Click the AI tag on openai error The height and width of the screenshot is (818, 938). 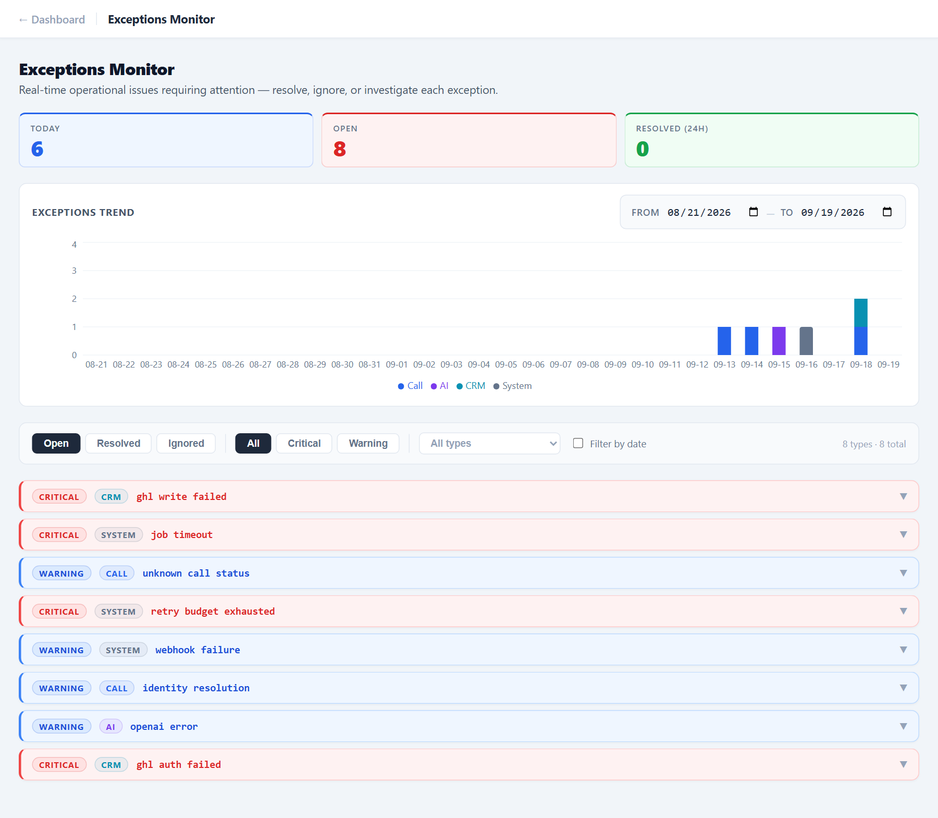pos(110,727)
